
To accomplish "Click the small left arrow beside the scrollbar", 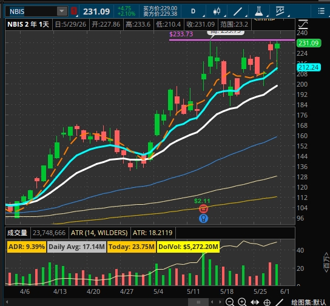I will 212,302.
